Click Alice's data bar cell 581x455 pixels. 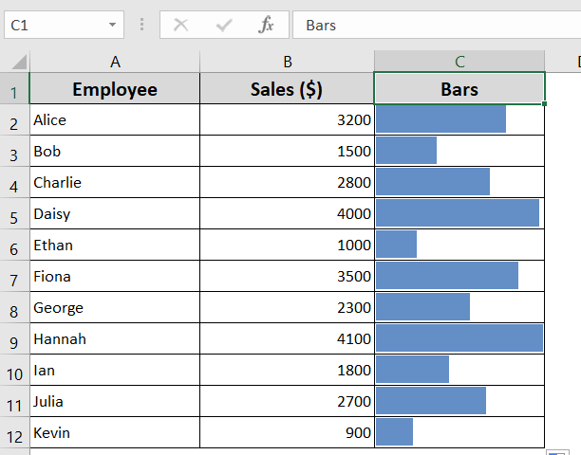coord(459,119)
